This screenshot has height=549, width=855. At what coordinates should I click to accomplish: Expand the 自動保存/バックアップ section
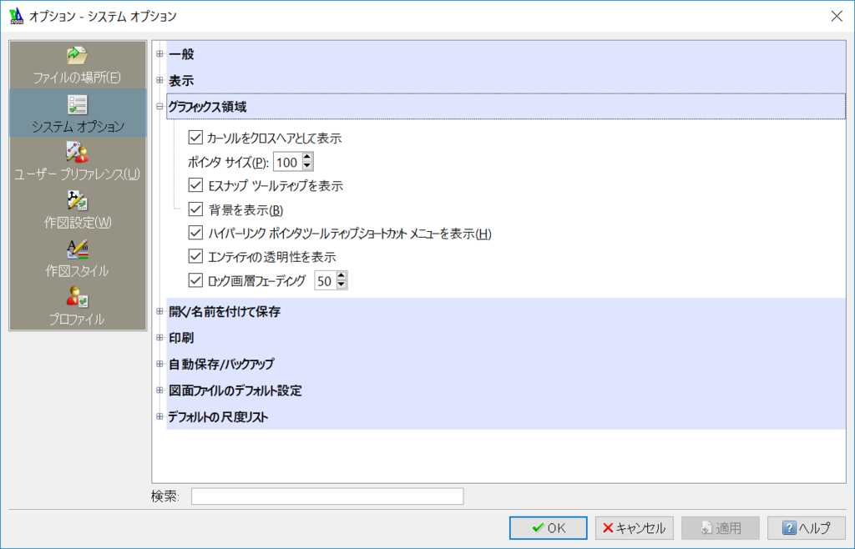coord(159,364)
